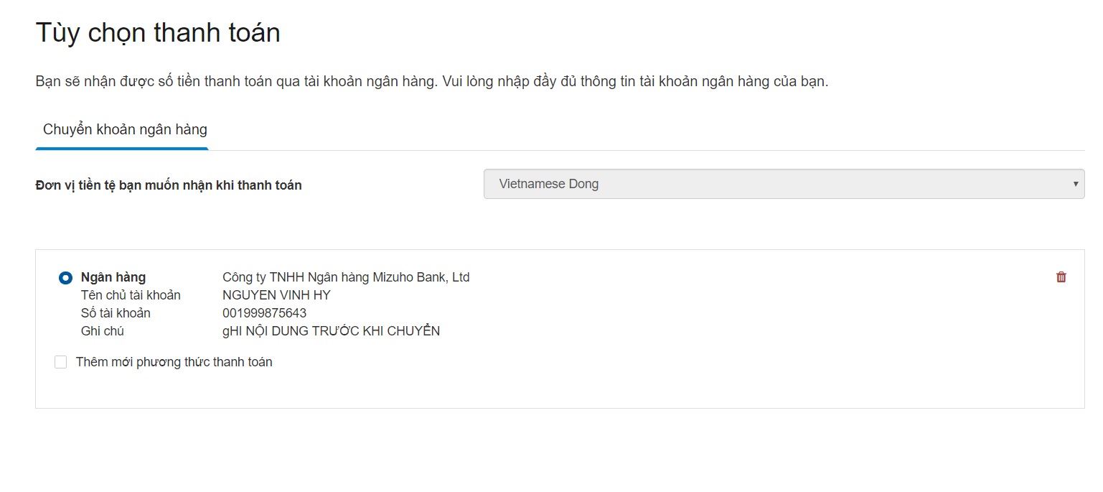Click the empty area in the payment method panel
The image size is (1103, 492).
click(646, 373)
